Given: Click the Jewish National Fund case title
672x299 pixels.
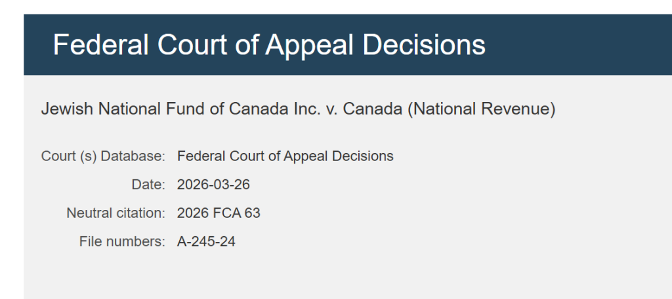Looking at the screenshot, I should [x=298, y=109].
